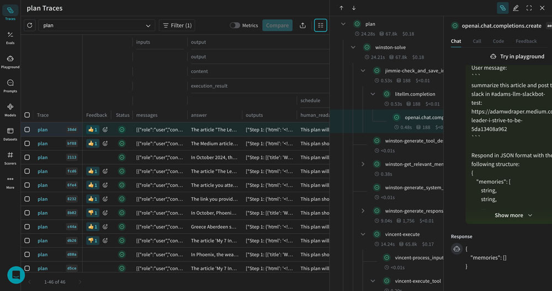552x291 pixels.
Task: Switch to the Call tab
Action: [x=476, y=41]
